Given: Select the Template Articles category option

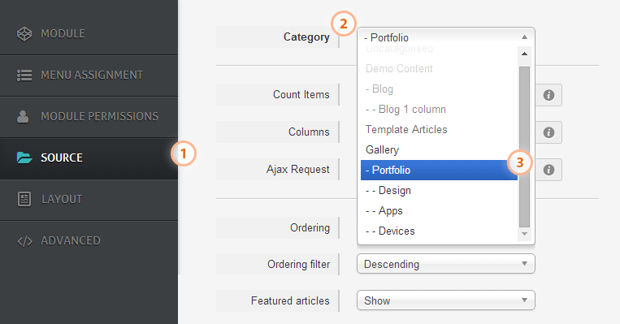Looking at the screenshot, I should click(x=439, y=130).
